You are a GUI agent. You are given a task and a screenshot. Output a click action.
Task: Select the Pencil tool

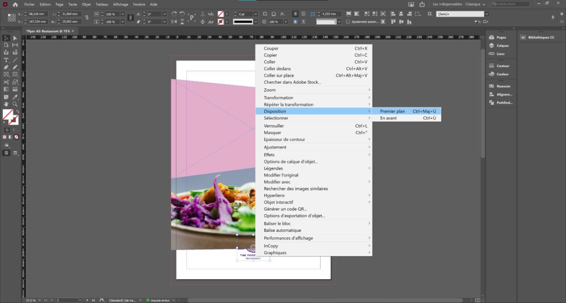point(15,67)
